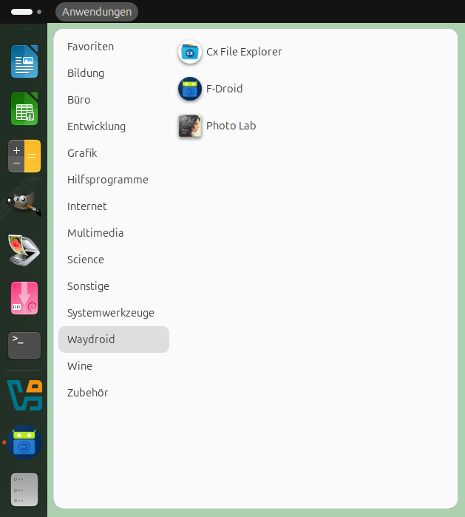Open the Wine category
The image size is (465, 517).
point(80,366)
